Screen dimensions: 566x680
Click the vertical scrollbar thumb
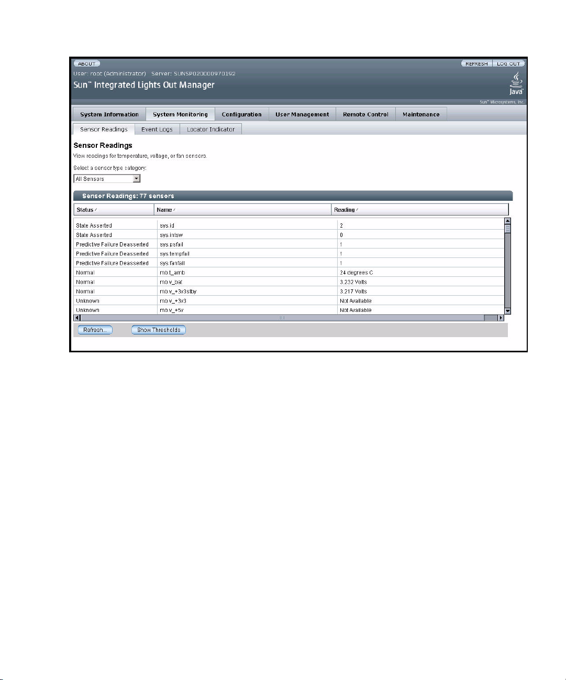coord(507,228)
